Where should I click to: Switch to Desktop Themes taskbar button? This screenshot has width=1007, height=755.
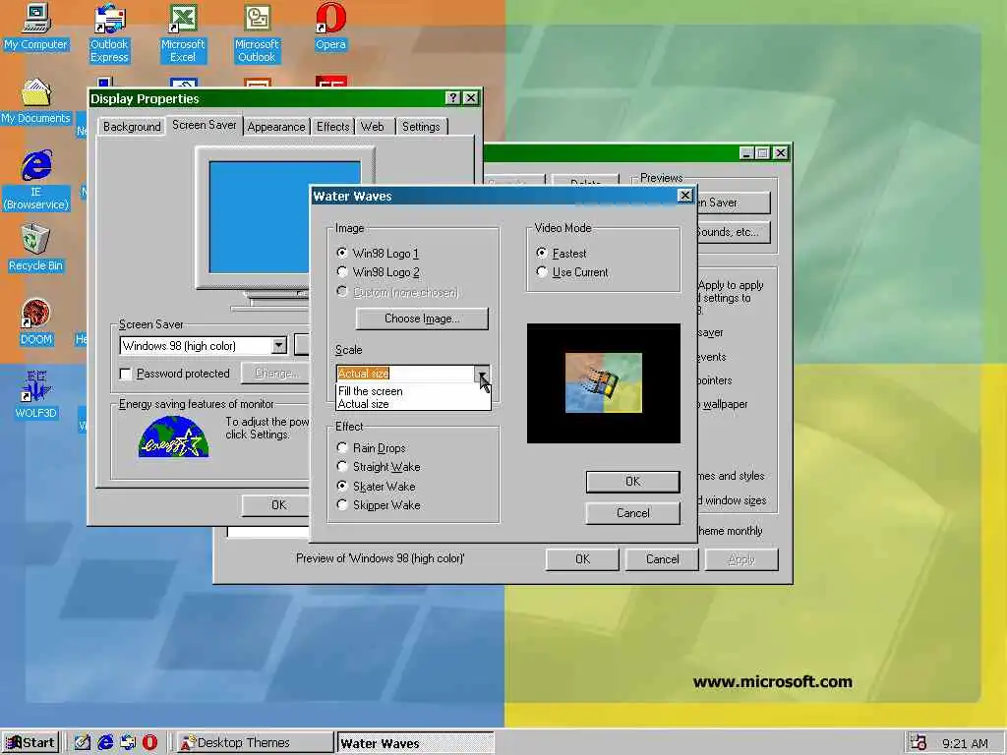pos(255,743)
